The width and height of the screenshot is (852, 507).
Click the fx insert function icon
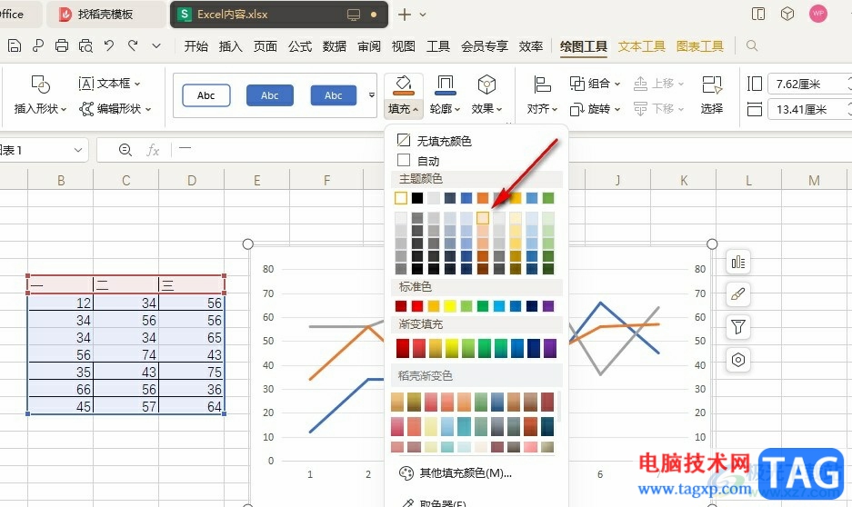[x=154, y=150]
